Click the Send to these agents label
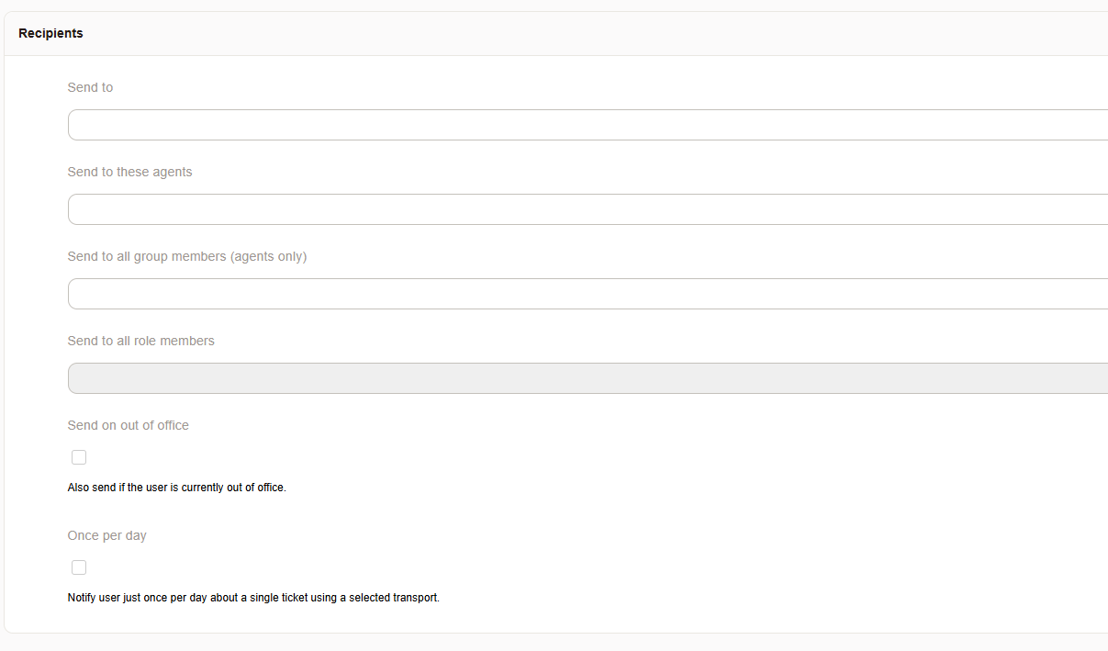Screen dimensions: 1108x651 [129, 172]
